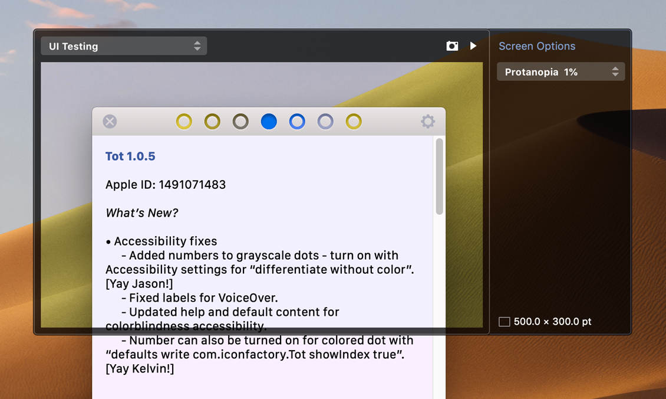Select the solid filled blue dot
The image size is (666, 399).
(x=269, y=122)
